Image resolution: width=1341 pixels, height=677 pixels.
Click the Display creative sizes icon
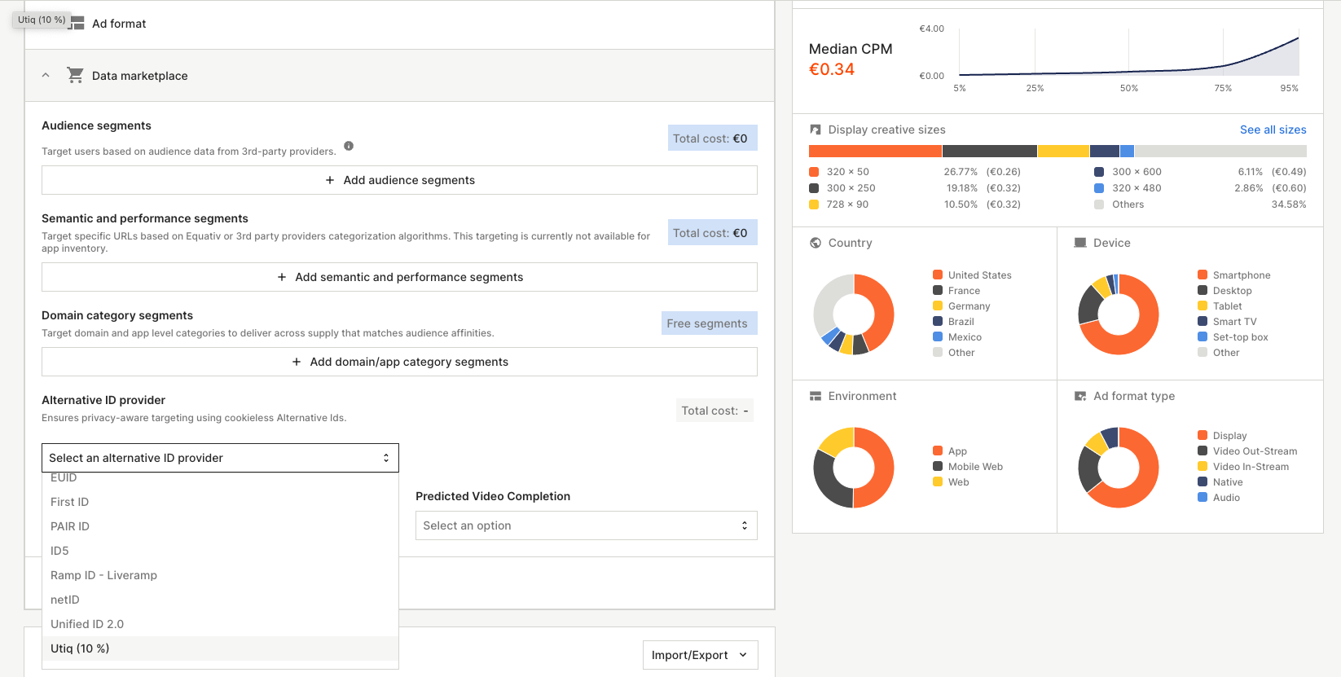(816, 130)
